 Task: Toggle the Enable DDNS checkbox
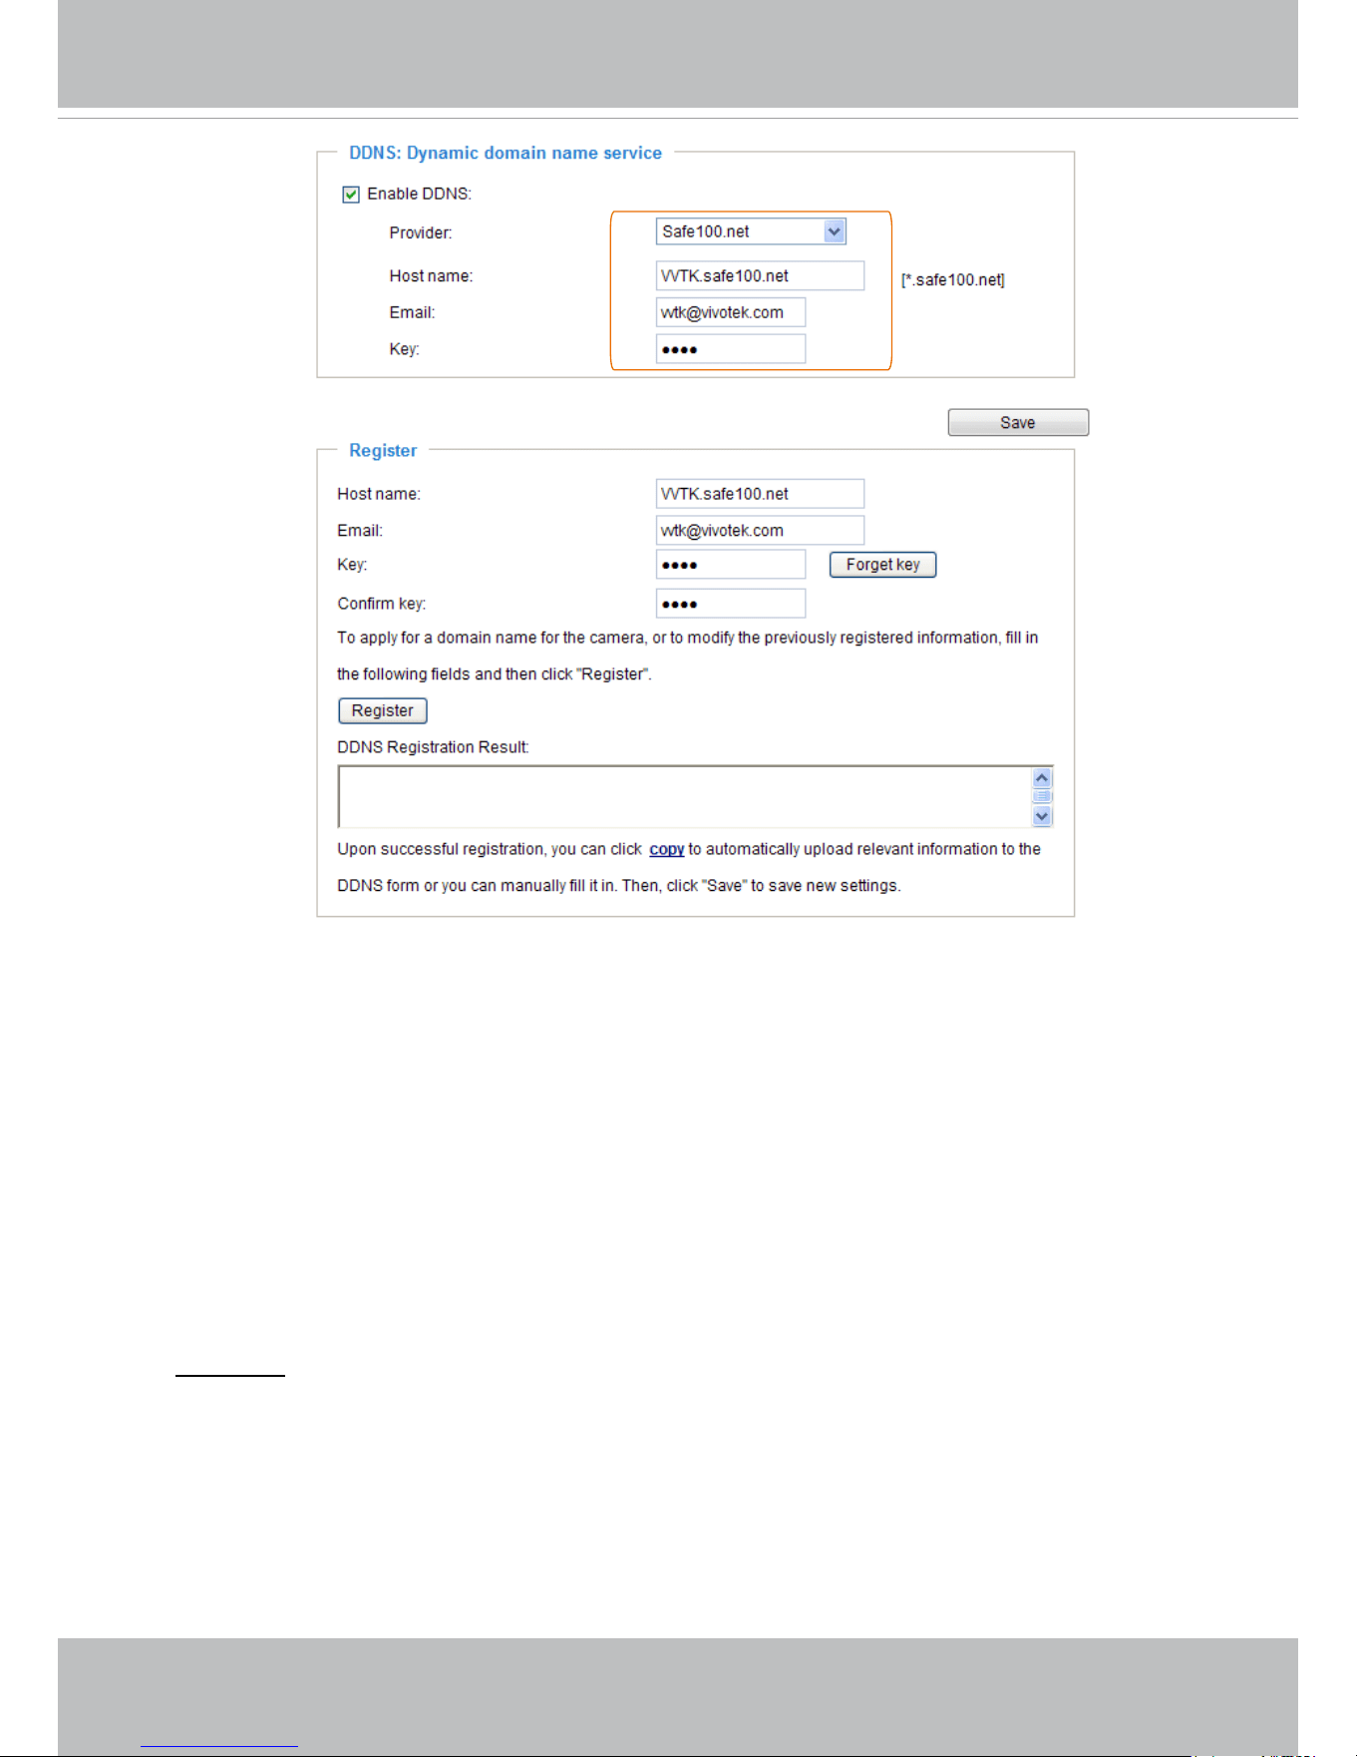point(351,195)
